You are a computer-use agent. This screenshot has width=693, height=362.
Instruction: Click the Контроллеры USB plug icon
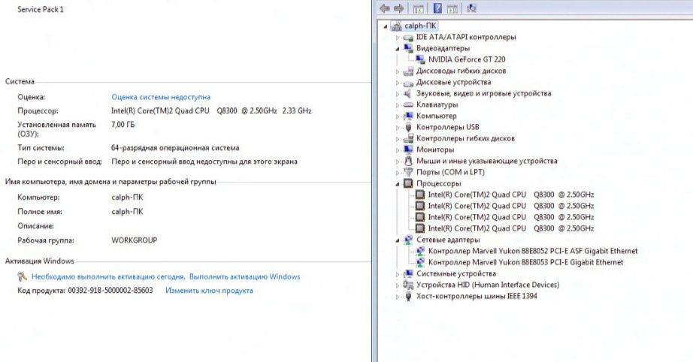[x=408, y=127]
